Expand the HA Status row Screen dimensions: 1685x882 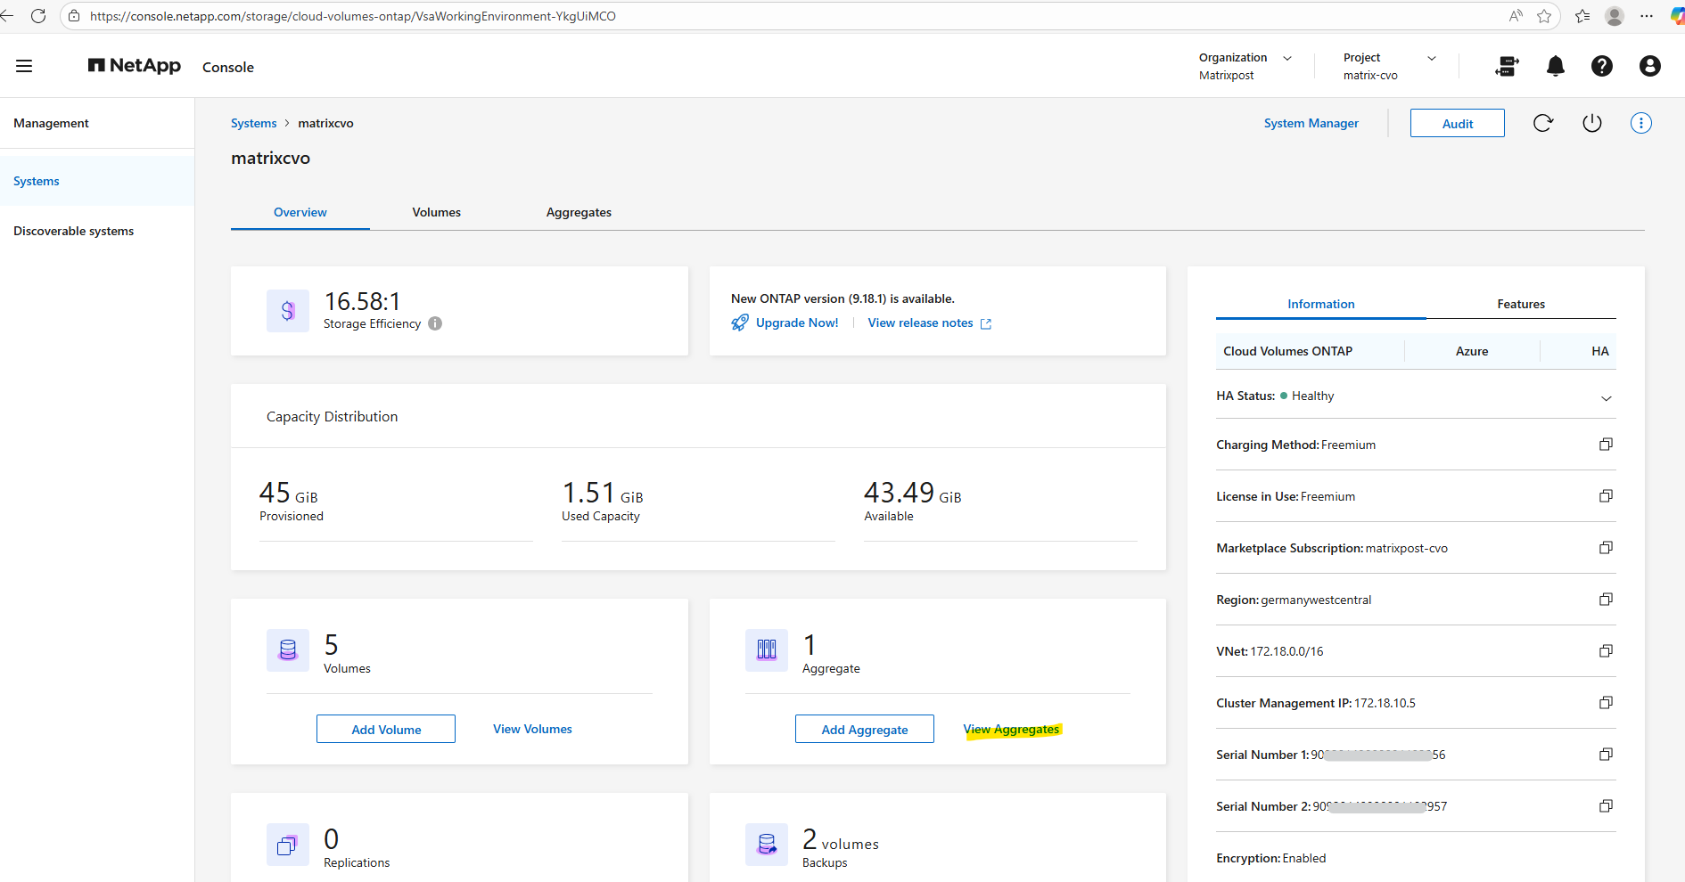(x=1606, y=398)
